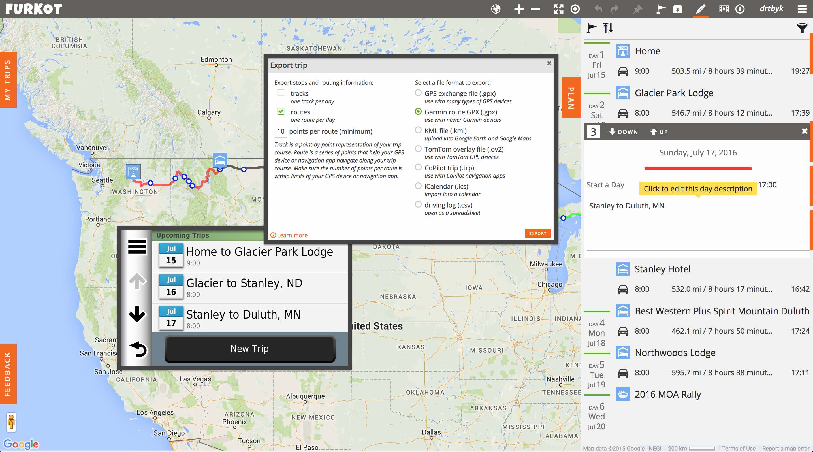Image resolution: width=813 pixels, height=452 pixels.
Task: Select driving log (.csv) format
Action: coord(418,204)
